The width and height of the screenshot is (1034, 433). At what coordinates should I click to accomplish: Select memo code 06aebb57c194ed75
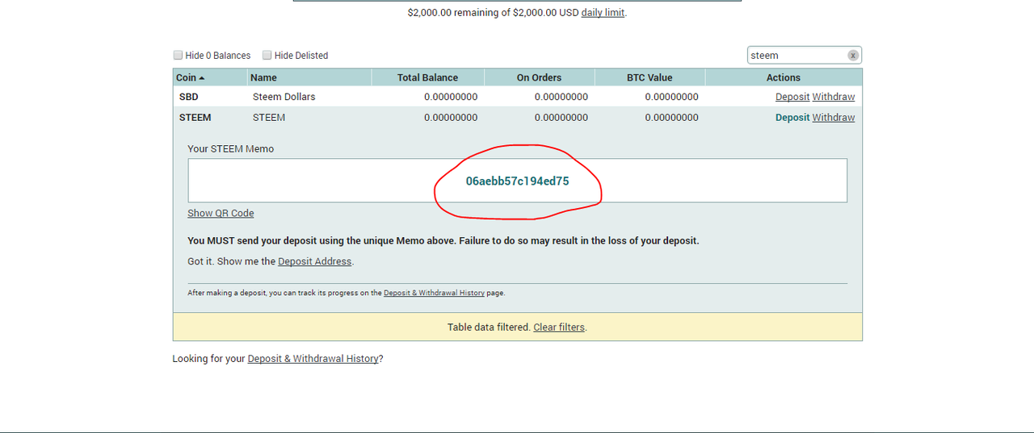518,181
